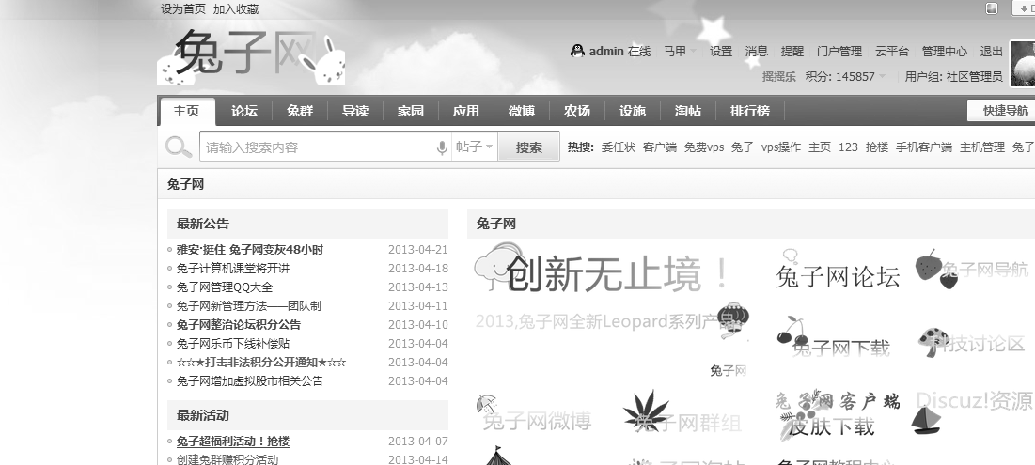The image size is (1035, 465).
Task: Click the 兔子网论坛 banner link
Action: [837, 277]
